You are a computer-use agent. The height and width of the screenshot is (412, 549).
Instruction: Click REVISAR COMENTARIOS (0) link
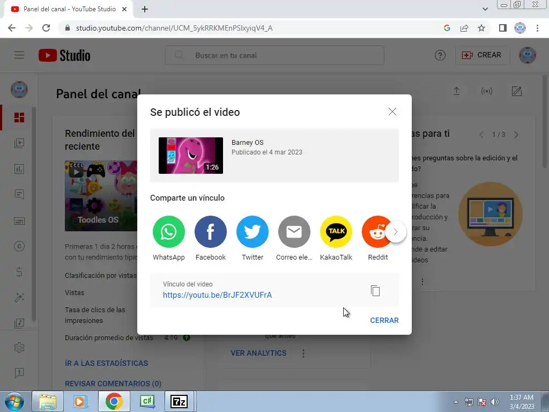(113, 384)
